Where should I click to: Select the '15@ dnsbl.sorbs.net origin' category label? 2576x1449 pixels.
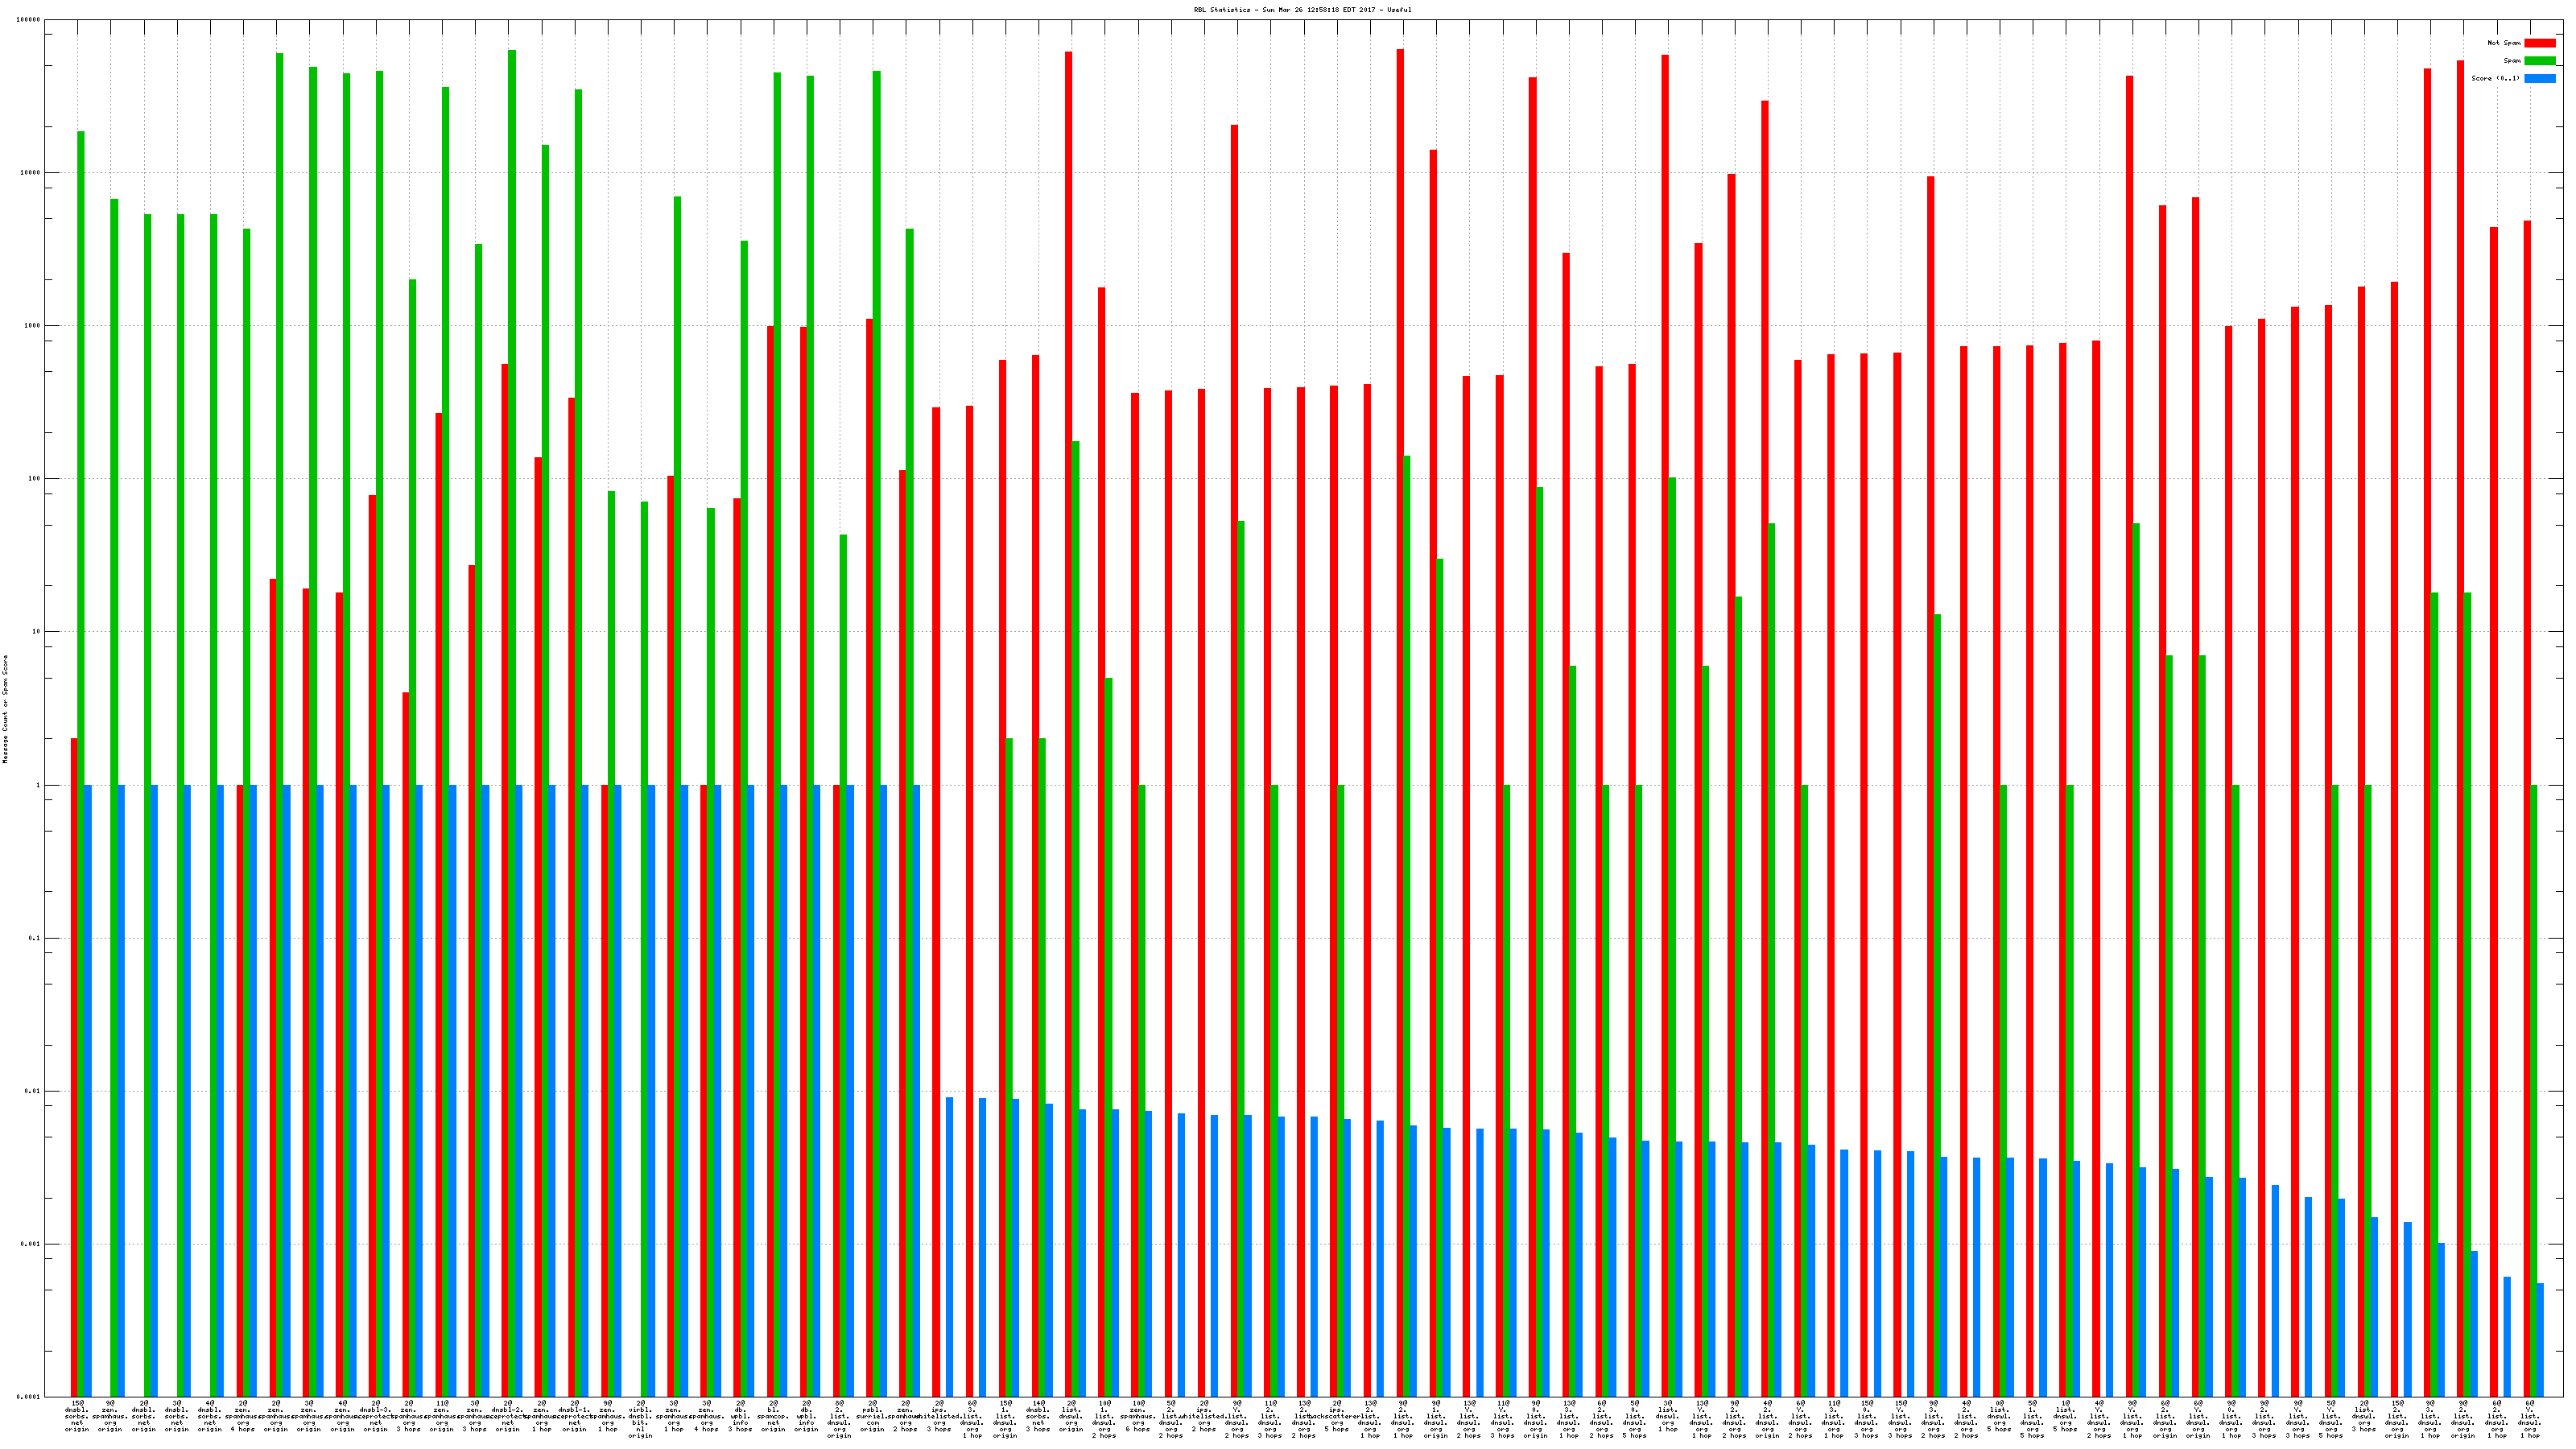click(77, 1416)
